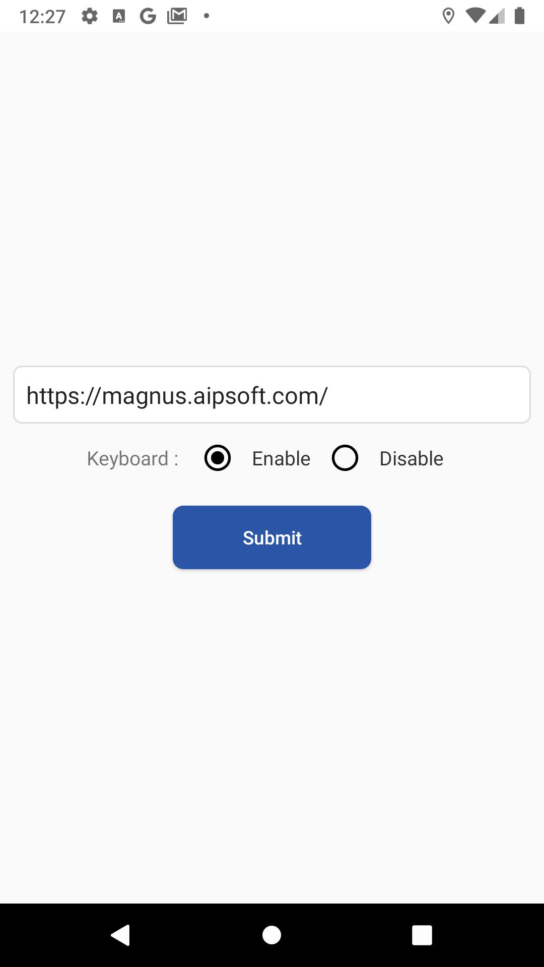This screenshot has height=967, width=544.
Task: Tap the notification overflow dot
Action: [207, 16]
